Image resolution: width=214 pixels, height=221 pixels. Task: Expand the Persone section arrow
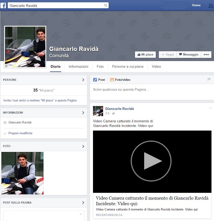(83, 80)
